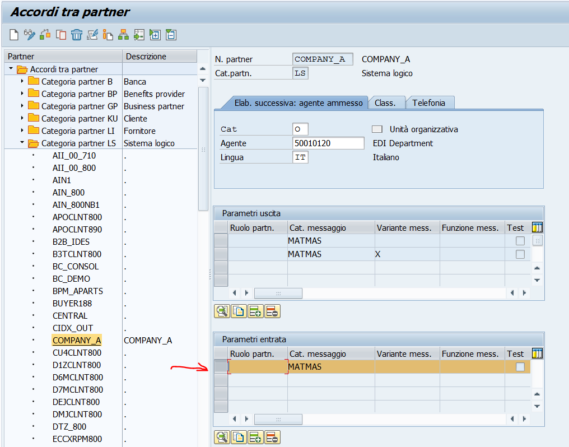
Task: Select DTZ_800 partner in the tree
Action: (69, 427)
